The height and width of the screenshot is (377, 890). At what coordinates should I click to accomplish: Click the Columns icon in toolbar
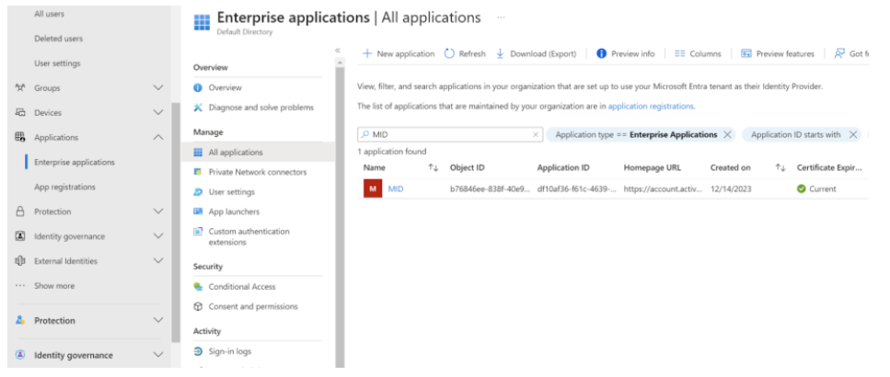click(680, 54)
